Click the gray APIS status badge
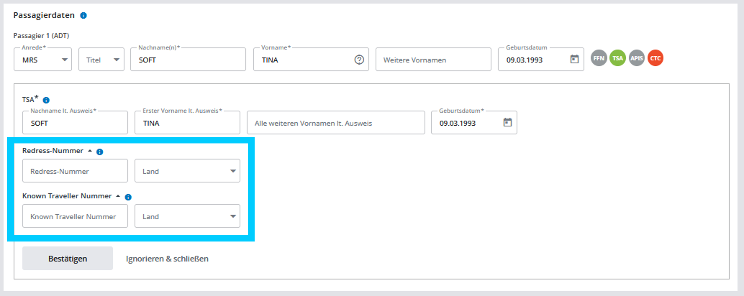Image resolution: width=744 pixels, height=296 pixels. pyautogui.click(x=636, y=58)
